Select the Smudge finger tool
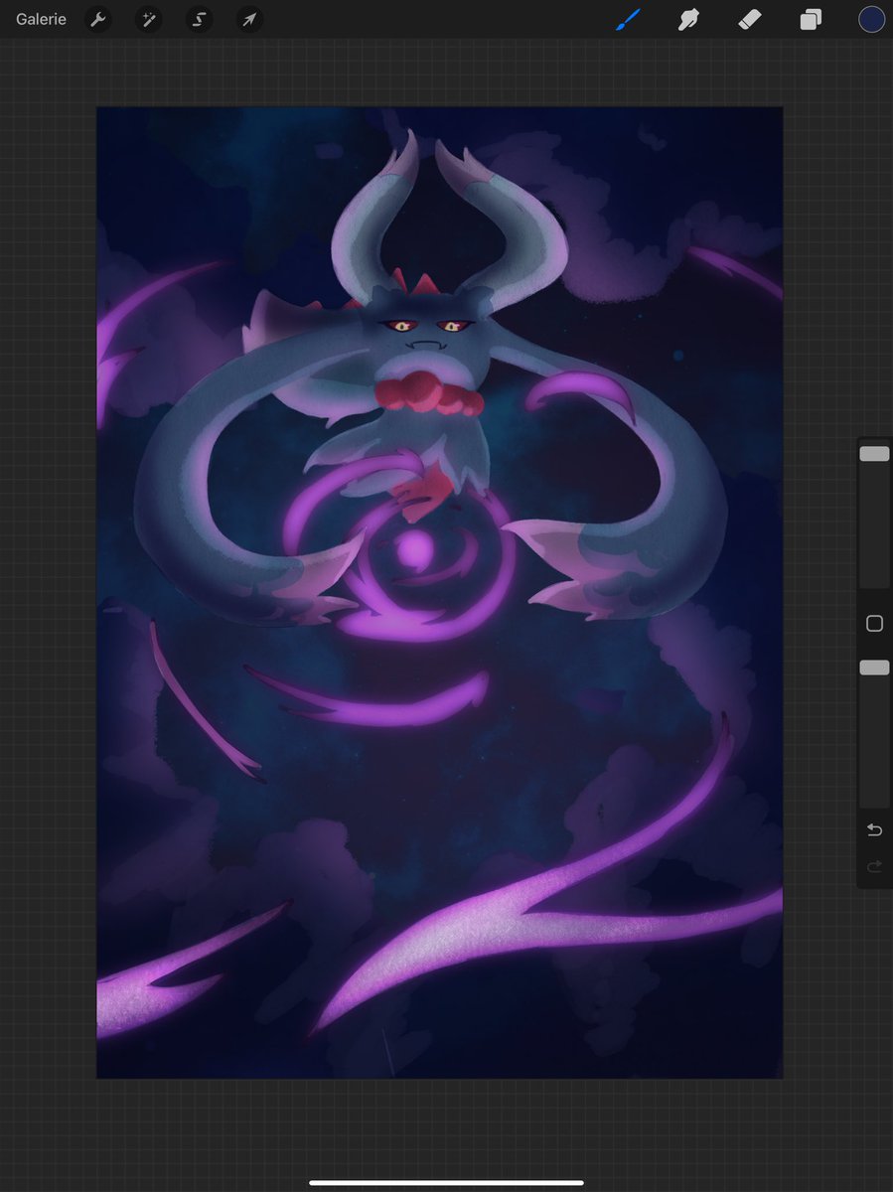Screen dimensions: 893x1192 pos(688,19)
